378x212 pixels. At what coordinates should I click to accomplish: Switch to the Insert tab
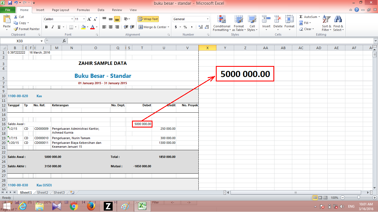[40, 10]
